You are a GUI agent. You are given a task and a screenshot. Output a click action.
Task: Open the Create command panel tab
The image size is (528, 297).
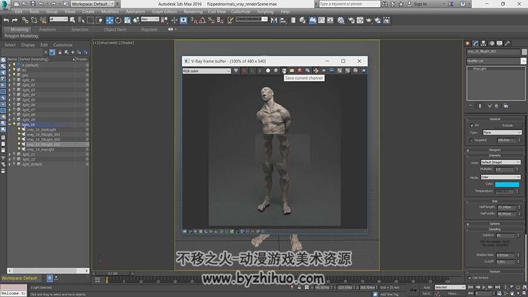pyautogui.click(x=468, y=43)
